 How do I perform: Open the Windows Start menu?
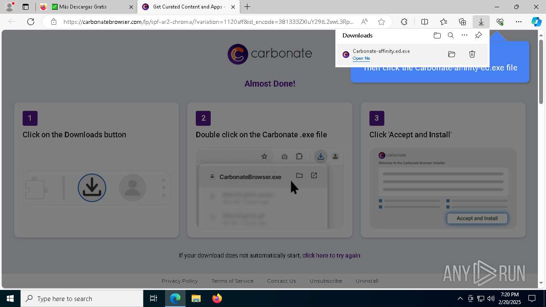[10, 298]
